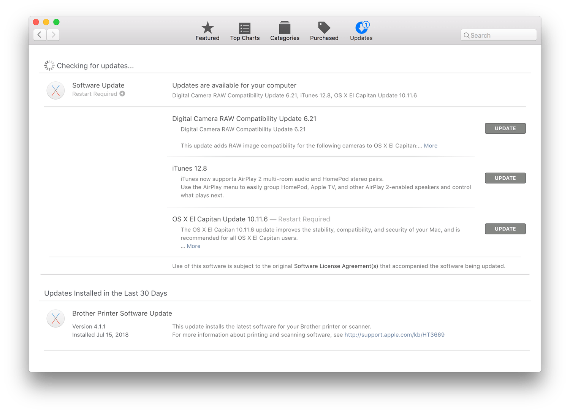Go forward with the right arrow
Image resolution: width=570 pixels, height=413 pixels.
tap(53, 35)
